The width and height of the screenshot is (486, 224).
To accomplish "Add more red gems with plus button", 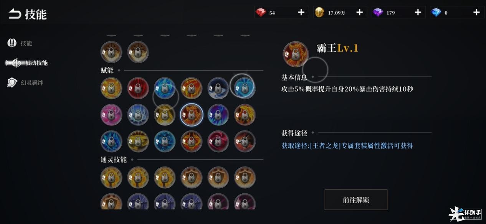I will (x=301, y=13).
